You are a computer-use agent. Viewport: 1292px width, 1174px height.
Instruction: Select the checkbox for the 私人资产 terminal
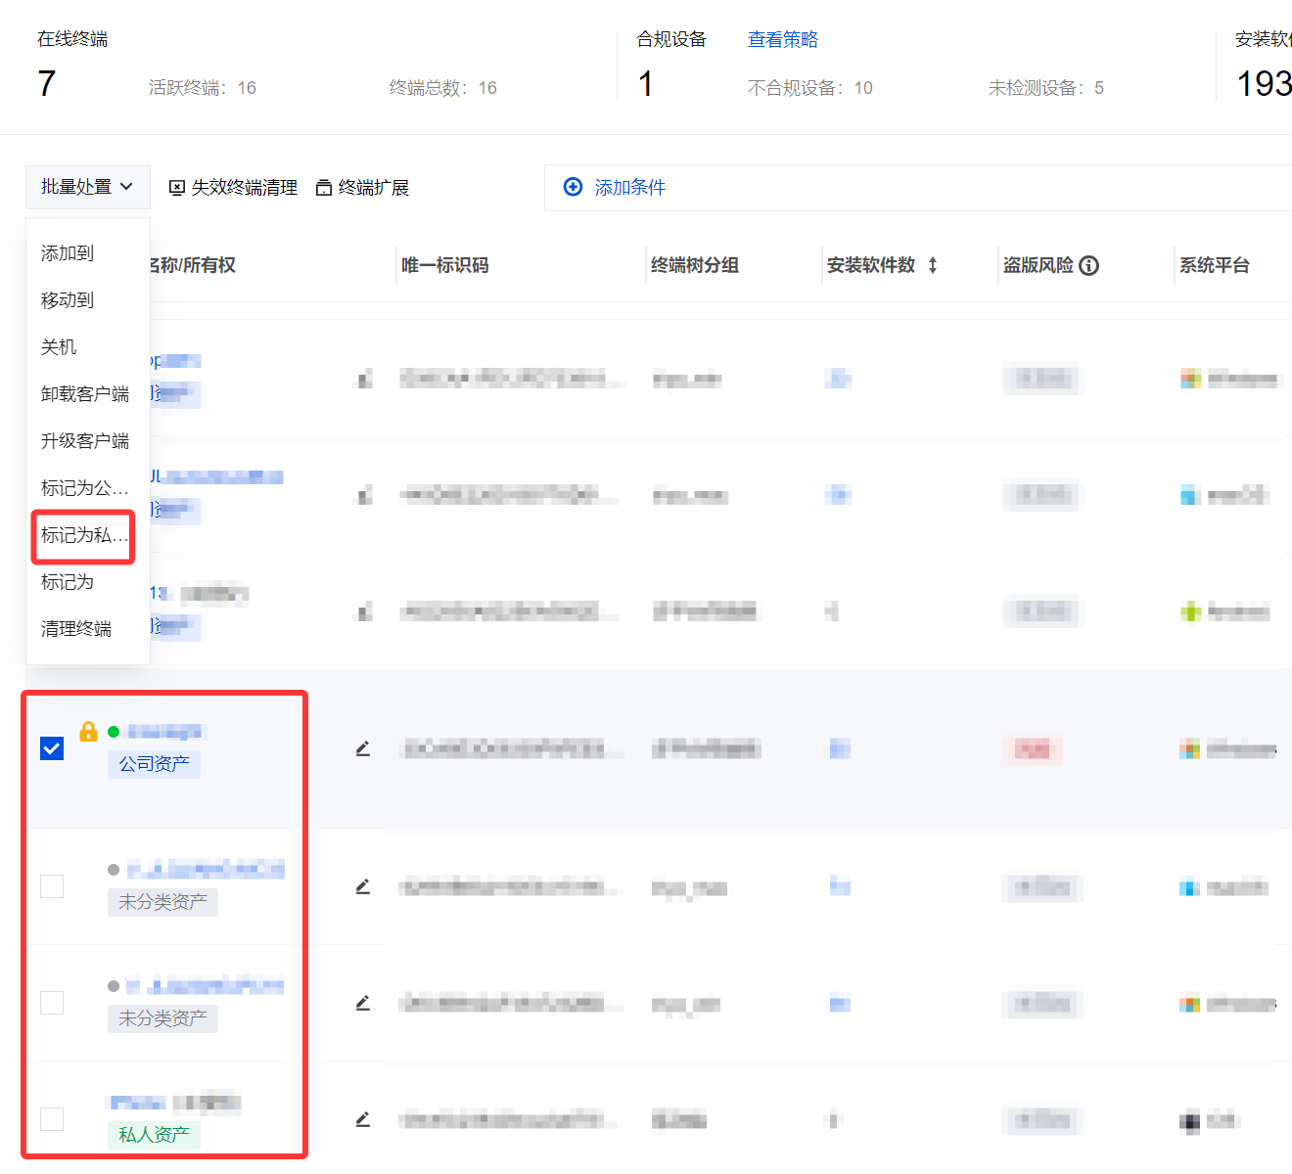[52, 1119]
